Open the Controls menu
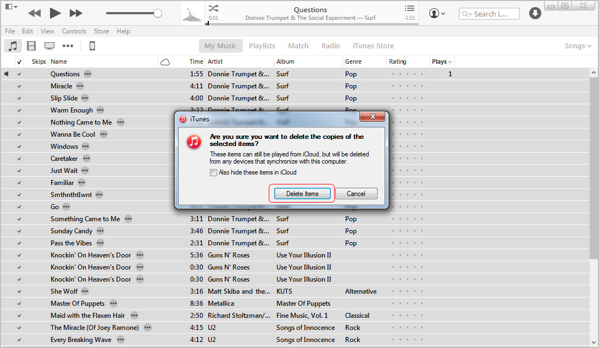This screenshot has width=599, height=348. point(74,31)
